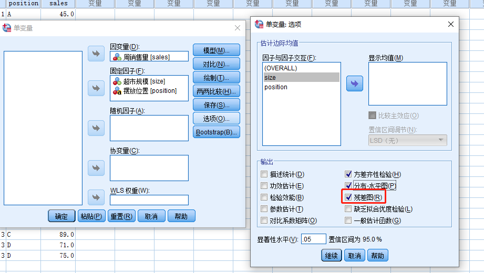Move selected factor to 显示均值 list
Screen dimensions: 484x273
354,83
